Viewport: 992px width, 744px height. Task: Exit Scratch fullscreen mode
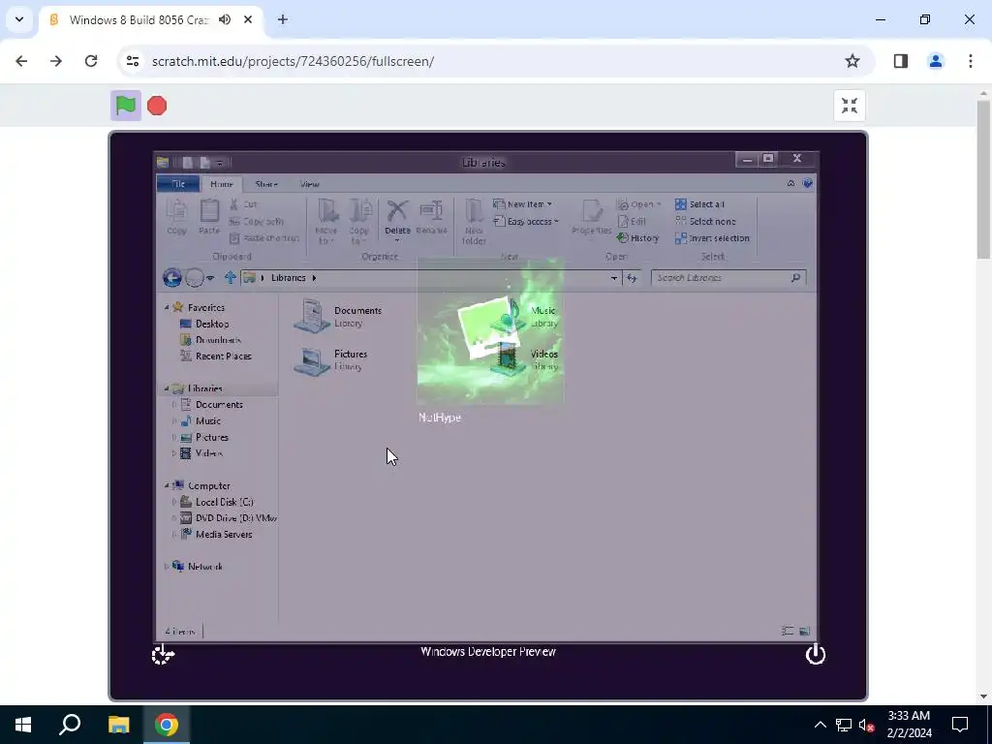pyautogui.click(x=849, y=106)
